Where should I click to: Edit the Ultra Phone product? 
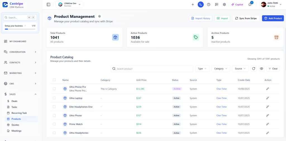[267, 115]
